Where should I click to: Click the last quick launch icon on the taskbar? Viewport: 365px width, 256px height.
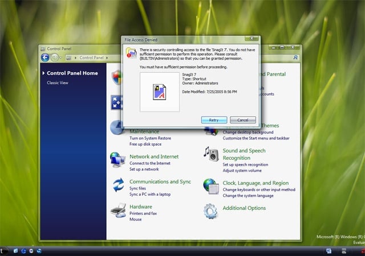pos(39,251)
